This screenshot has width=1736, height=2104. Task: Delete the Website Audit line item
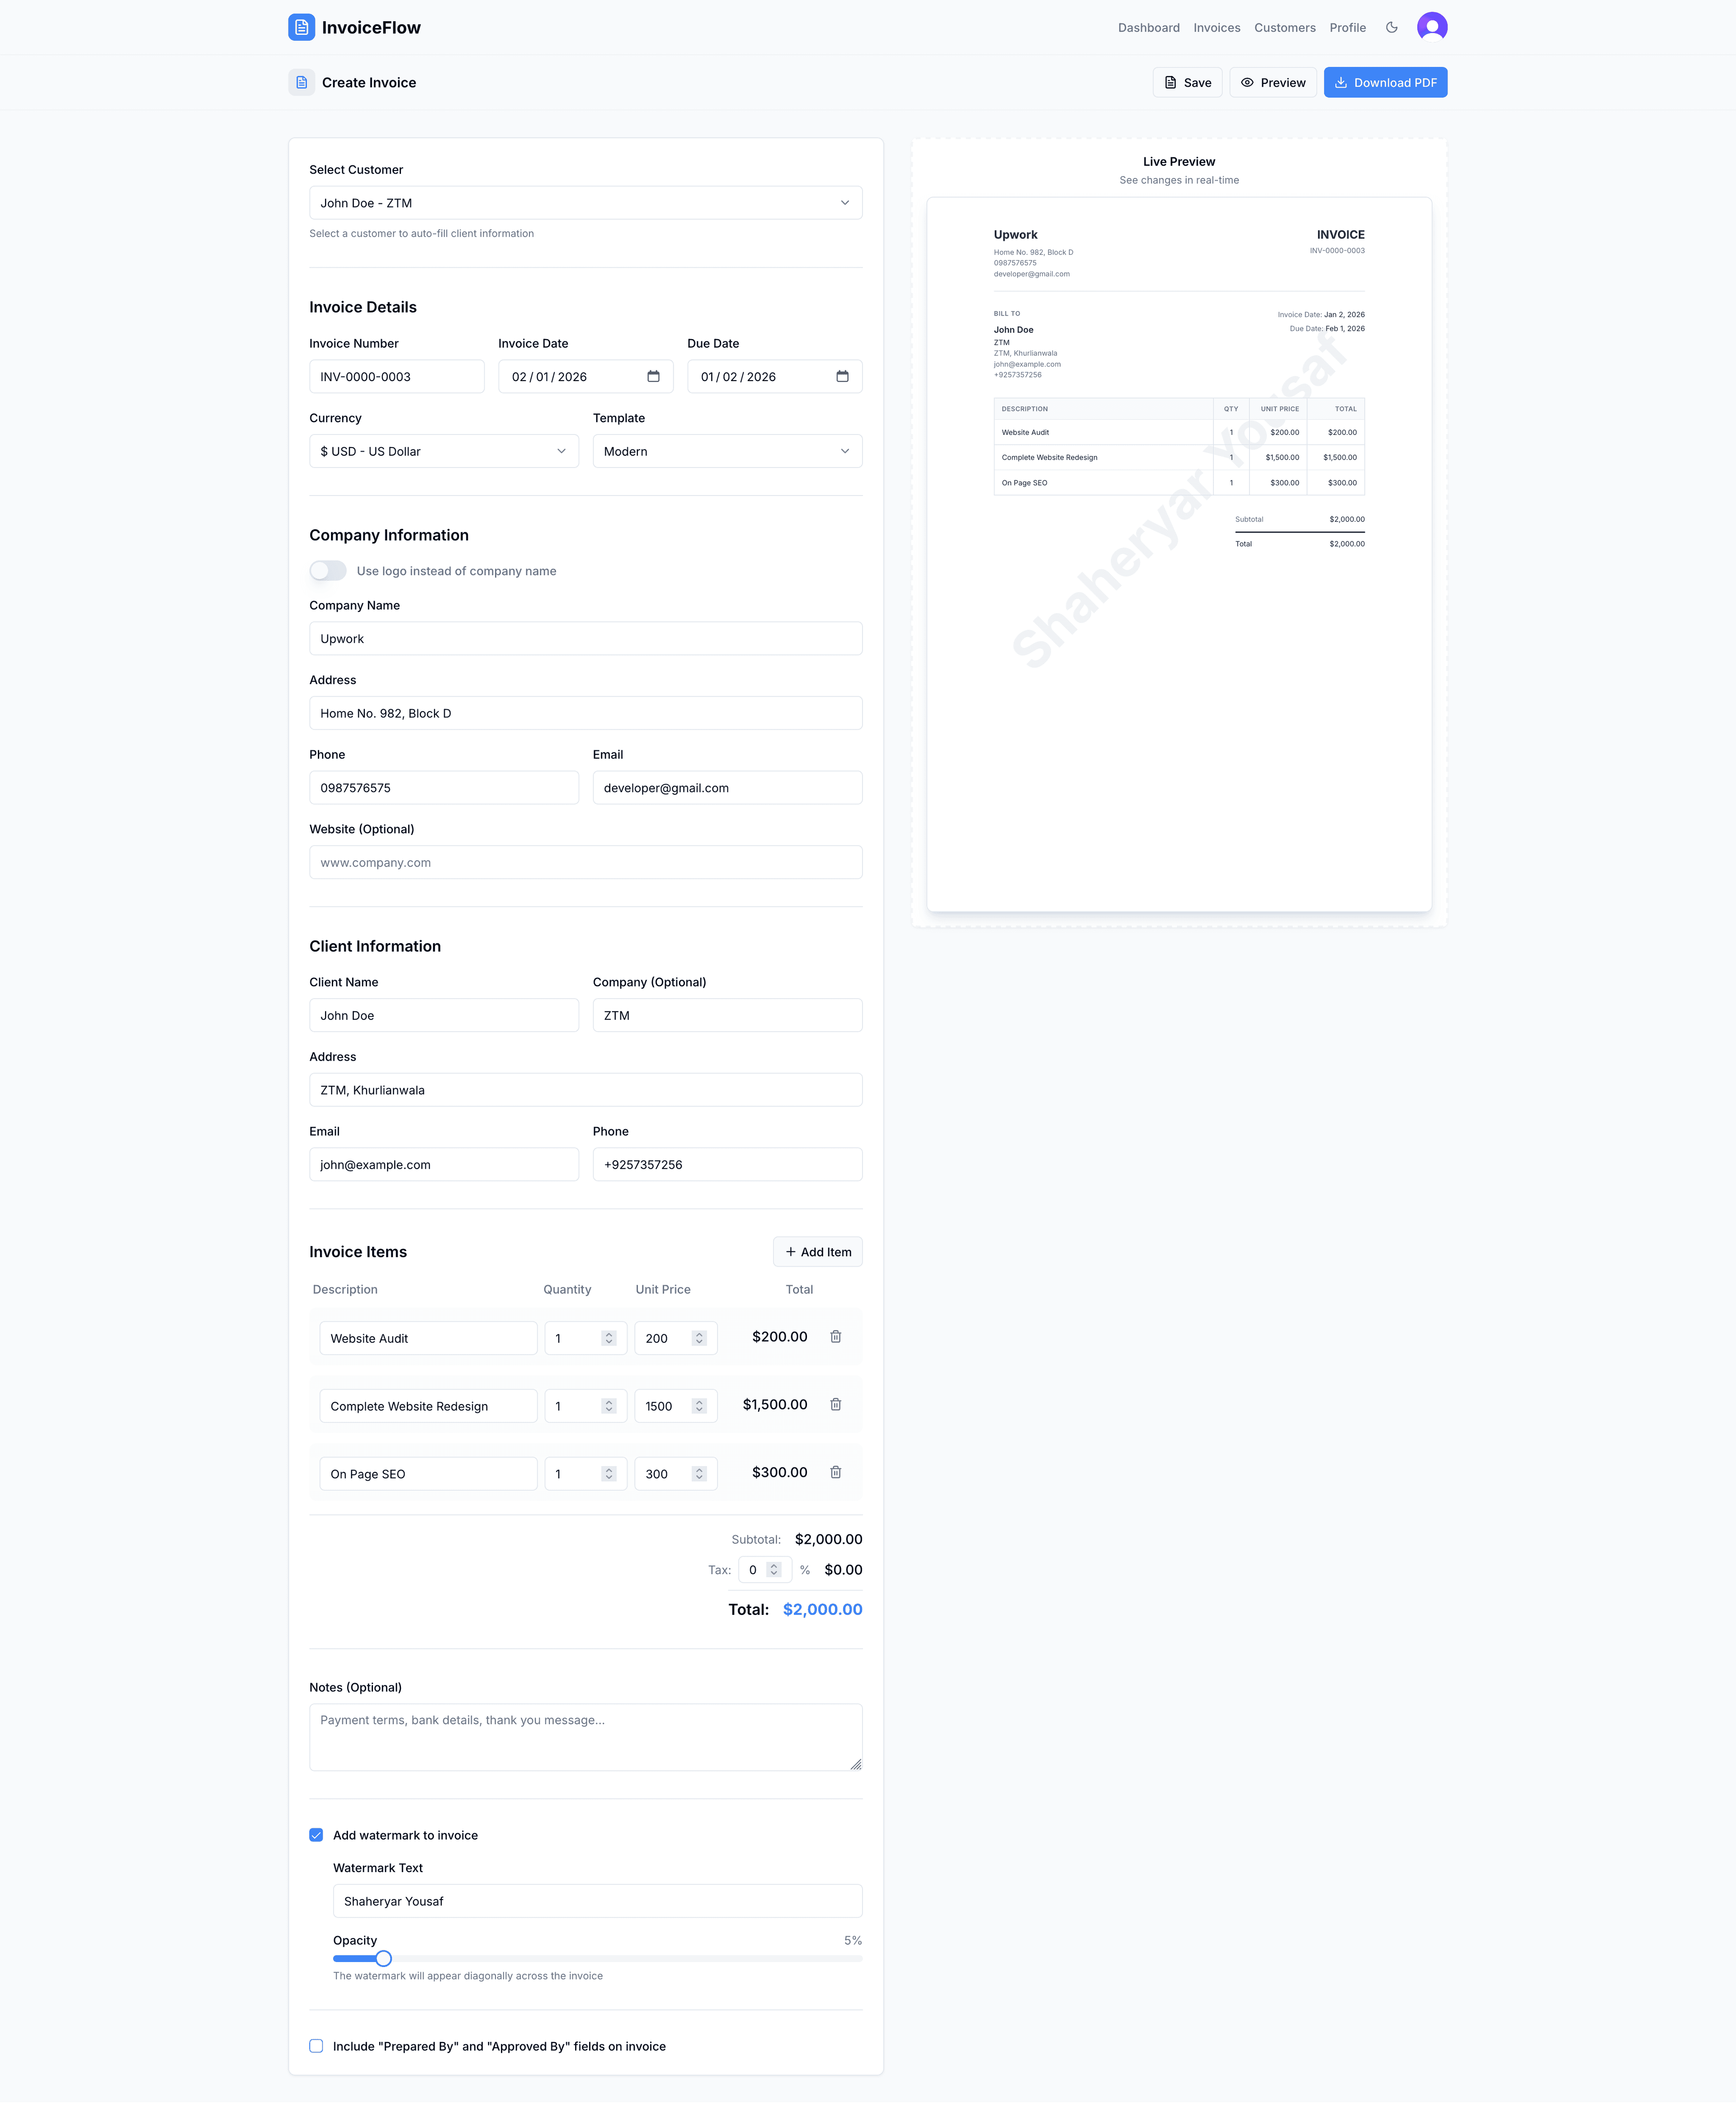836,1336
